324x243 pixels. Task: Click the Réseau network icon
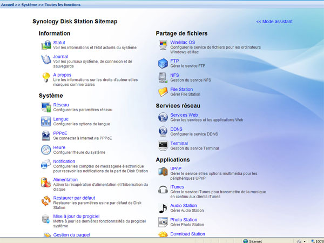[46, 107]
